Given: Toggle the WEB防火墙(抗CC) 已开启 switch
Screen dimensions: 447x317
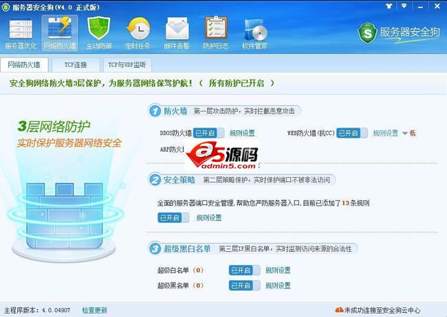Looking at the screenshot, I should tap(352, 133).
